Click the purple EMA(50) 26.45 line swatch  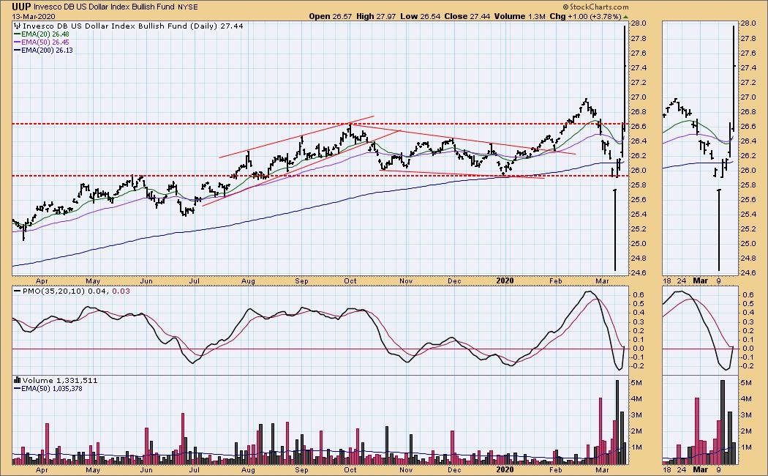(17, 42)
